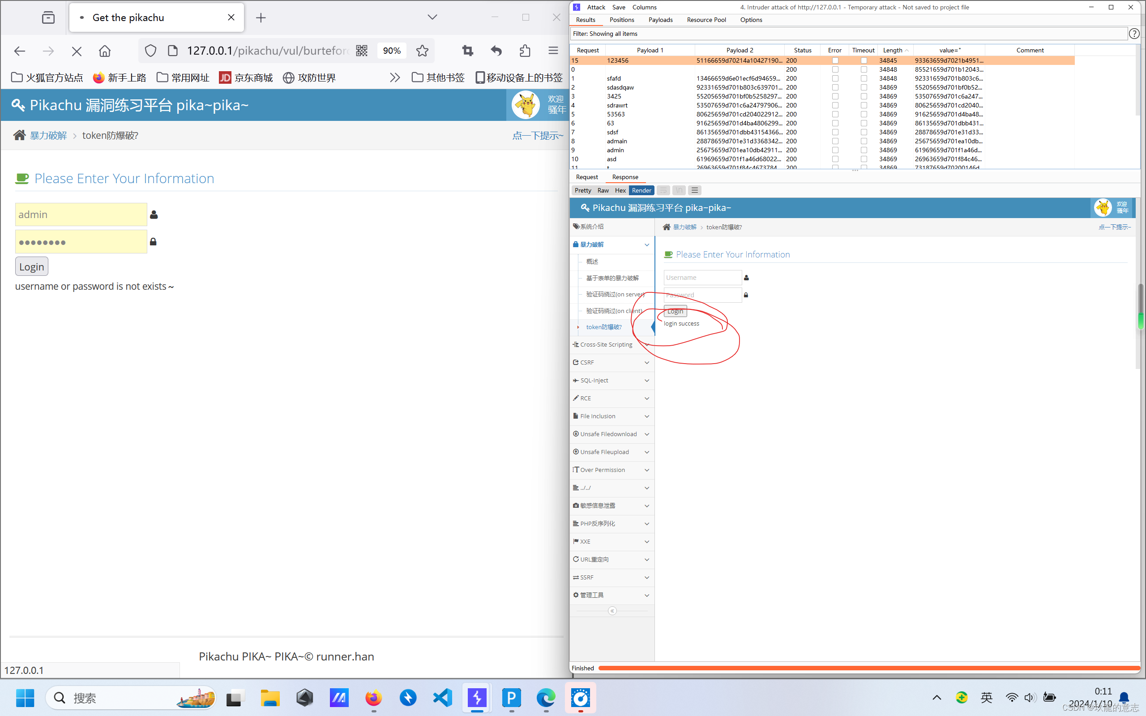Screen dimensions: 1146x716
Task: Tick Error checkbox for asd row
Action: click(835, 159)
